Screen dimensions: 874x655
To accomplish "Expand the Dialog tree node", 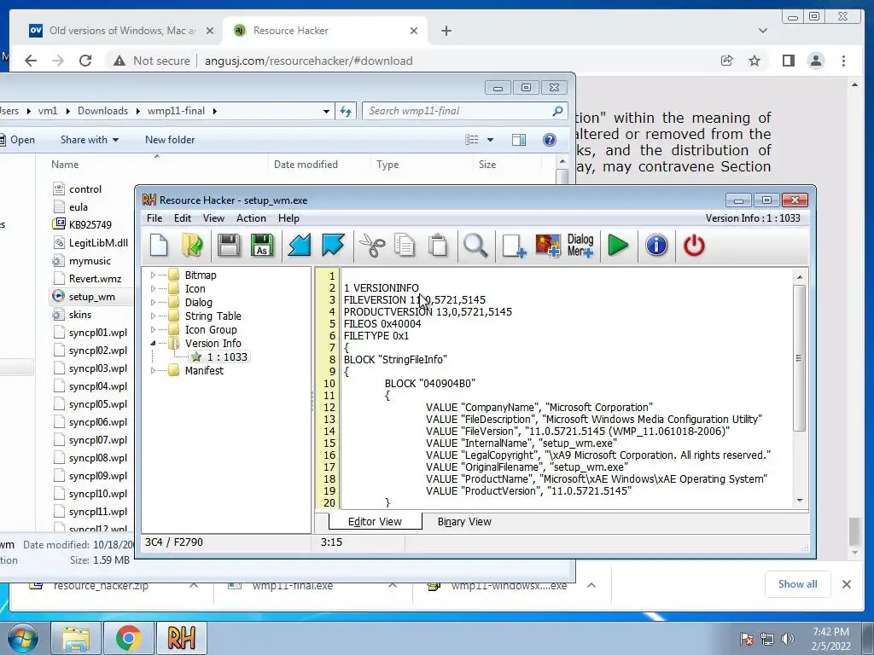I will click(x=154, y=303).
